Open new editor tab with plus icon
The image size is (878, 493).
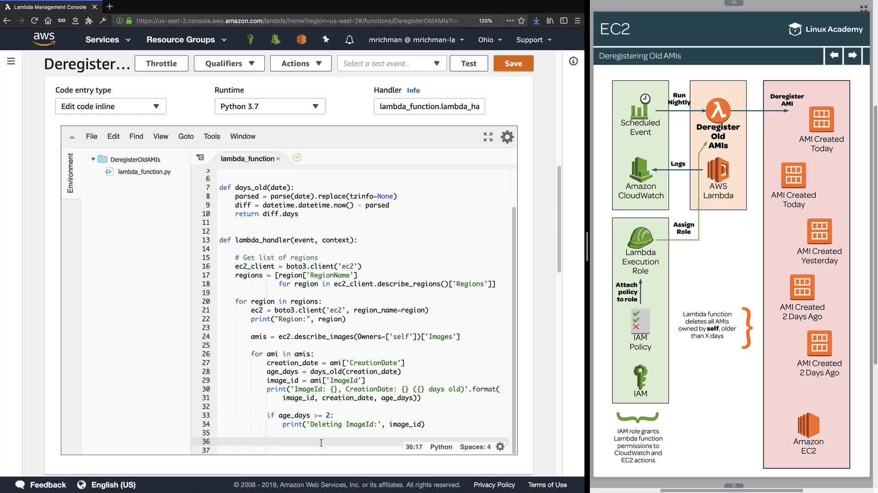[297, 158]
